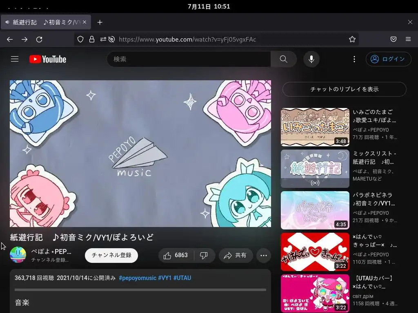Open the パラポネピネラ video thumbnail
The height and width of the screenshot is (313, 418).
pos(315,210)
